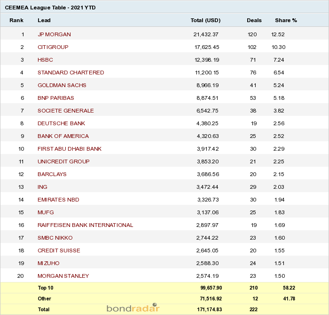Image resolution: width=329 pixels, height=315 pixels.
Task: Select BNP Paribas total 8,874.51
Action: (207, 98)
